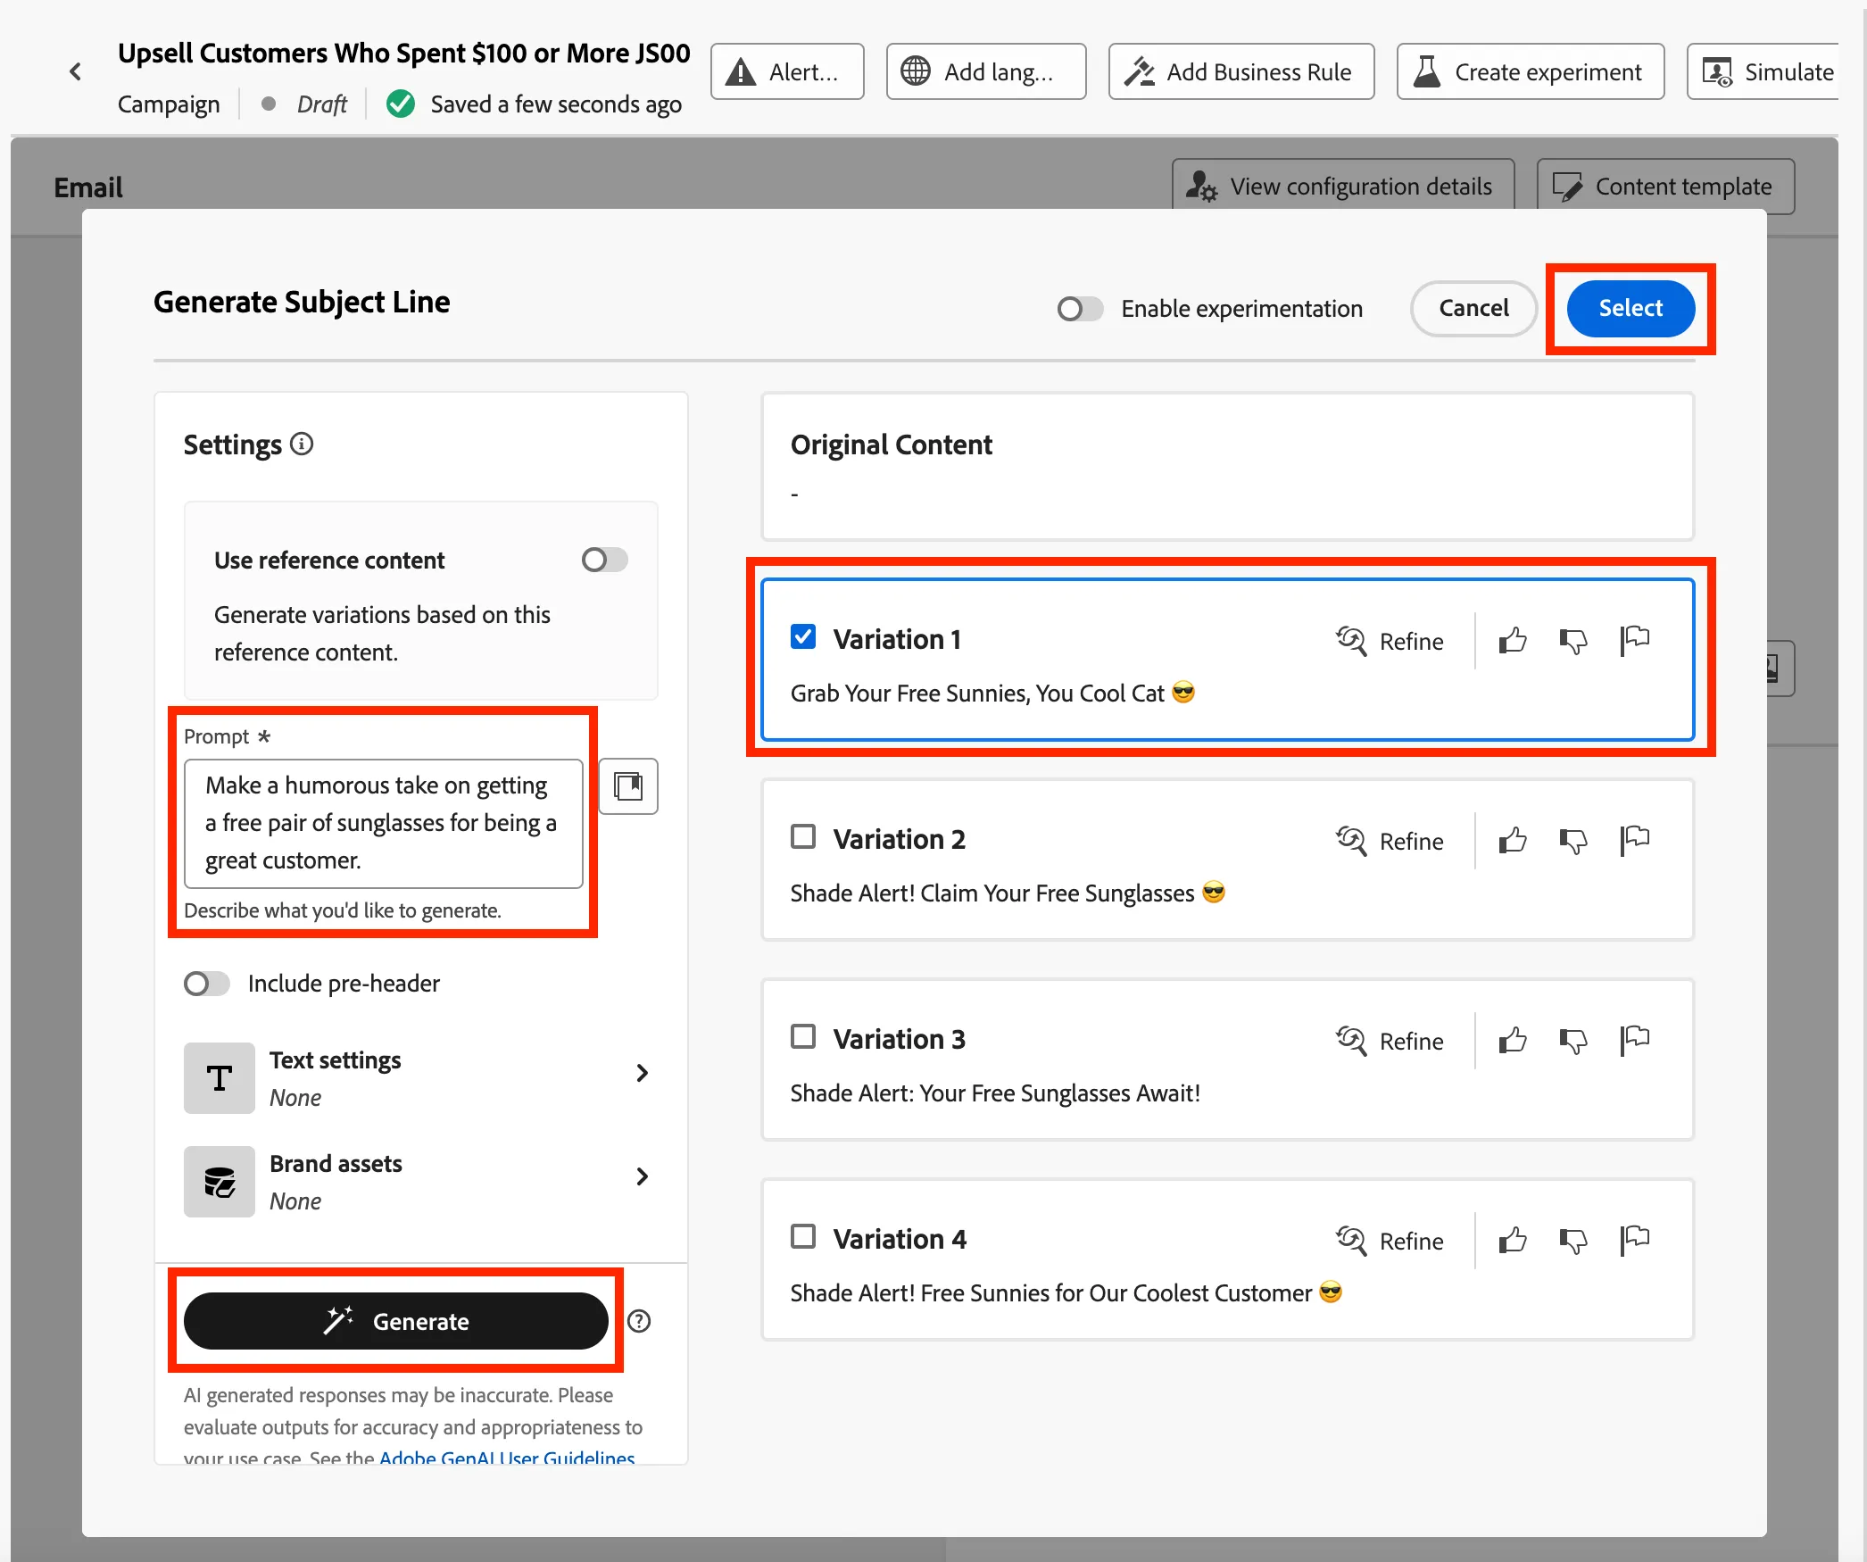Expand Brand assets chevron
This screenshot has width=1867, height=1562.
pyautogui.click(x=642, y=1176)
